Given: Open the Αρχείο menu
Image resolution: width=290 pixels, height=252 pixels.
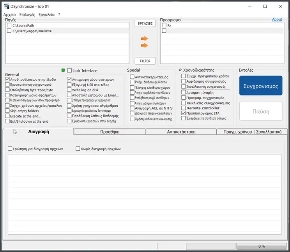Looking at the screenshot, I should pyautogui.click(x=10, y=14).
